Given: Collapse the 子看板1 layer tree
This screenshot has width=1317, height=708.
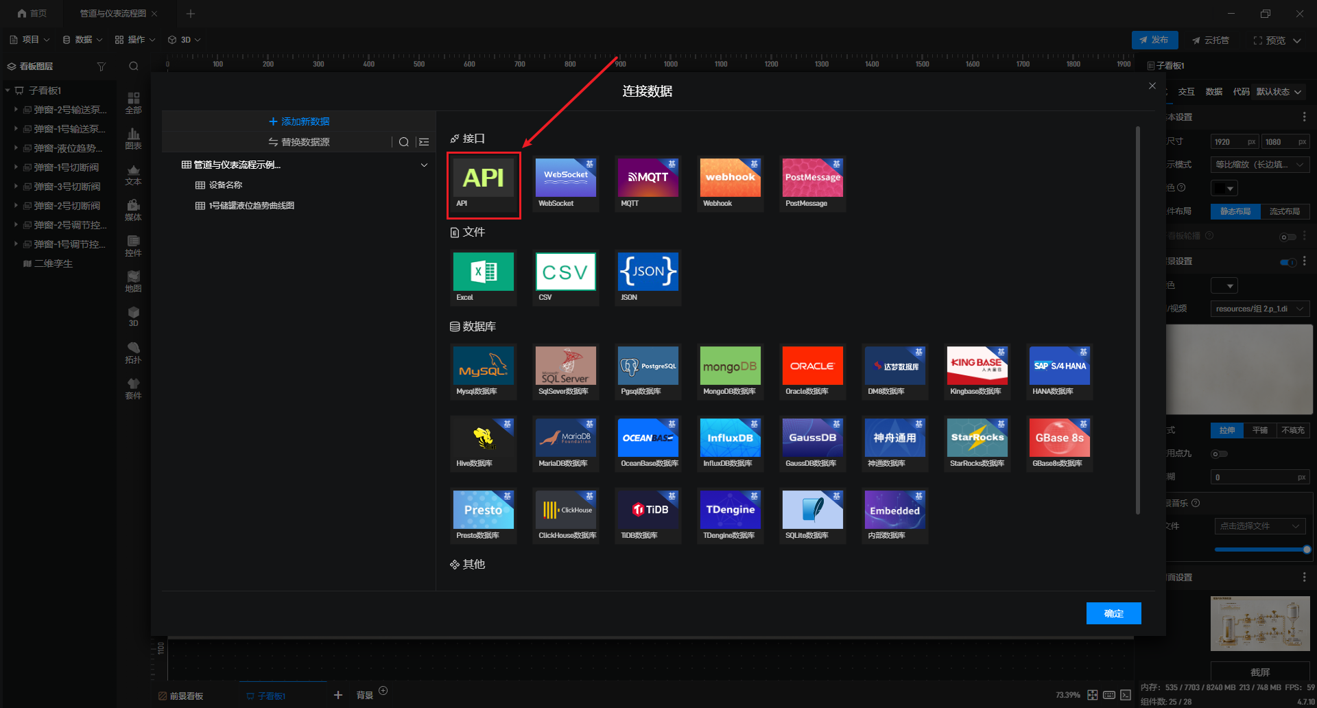Looking at the screenshot, I should pos(8,91).
